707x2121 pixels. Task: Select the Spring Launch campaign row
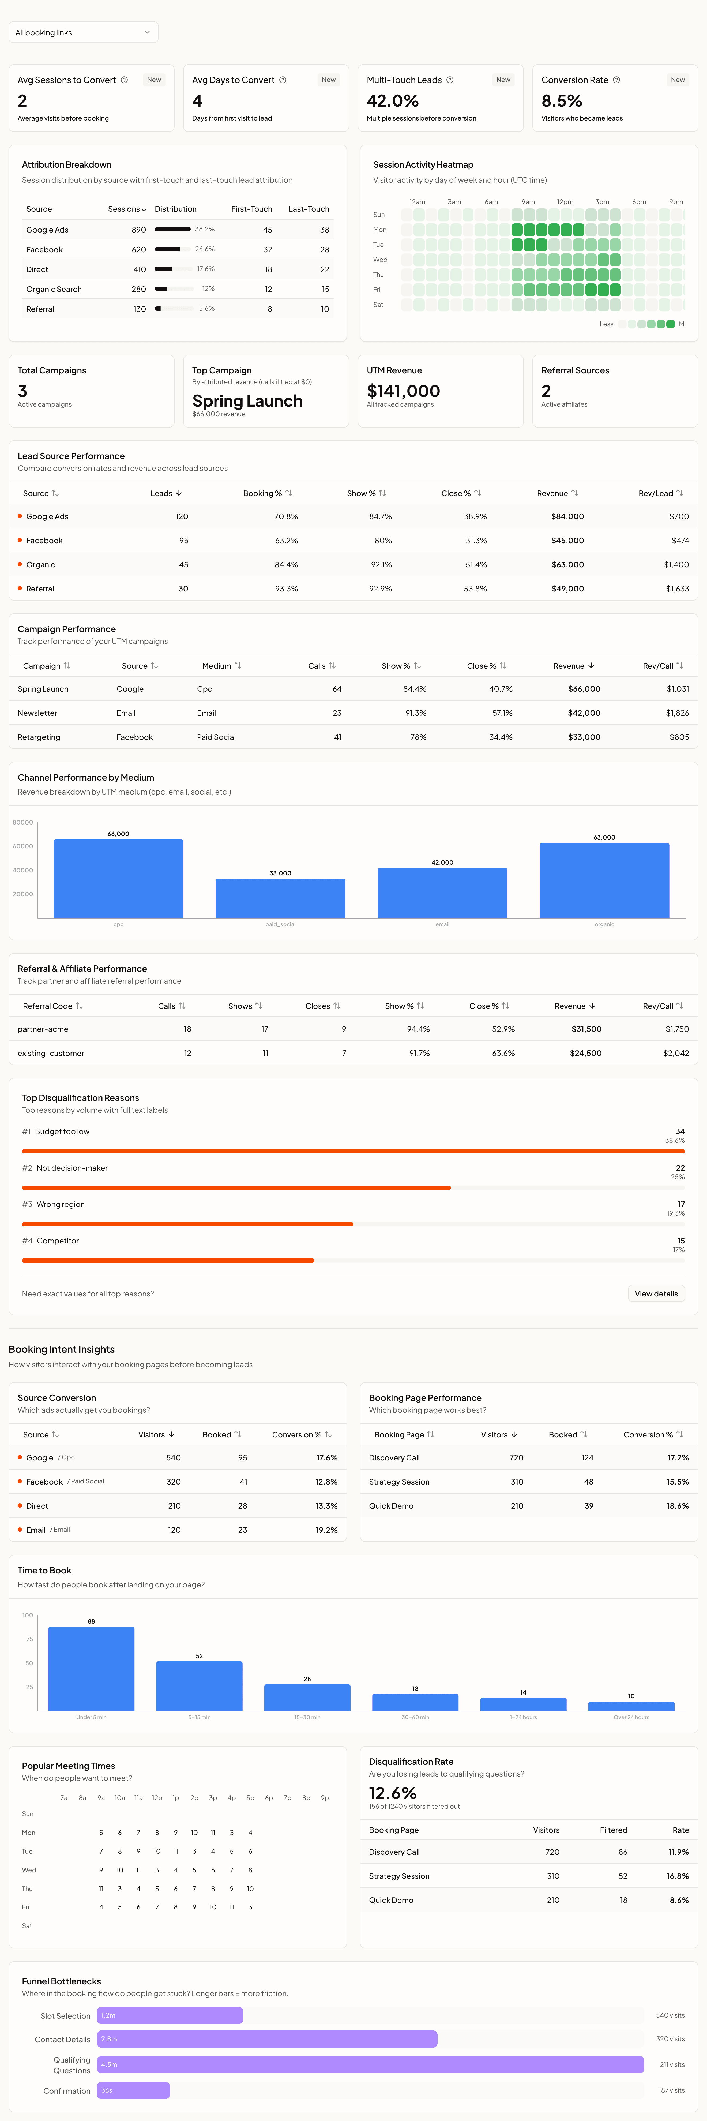353,689
